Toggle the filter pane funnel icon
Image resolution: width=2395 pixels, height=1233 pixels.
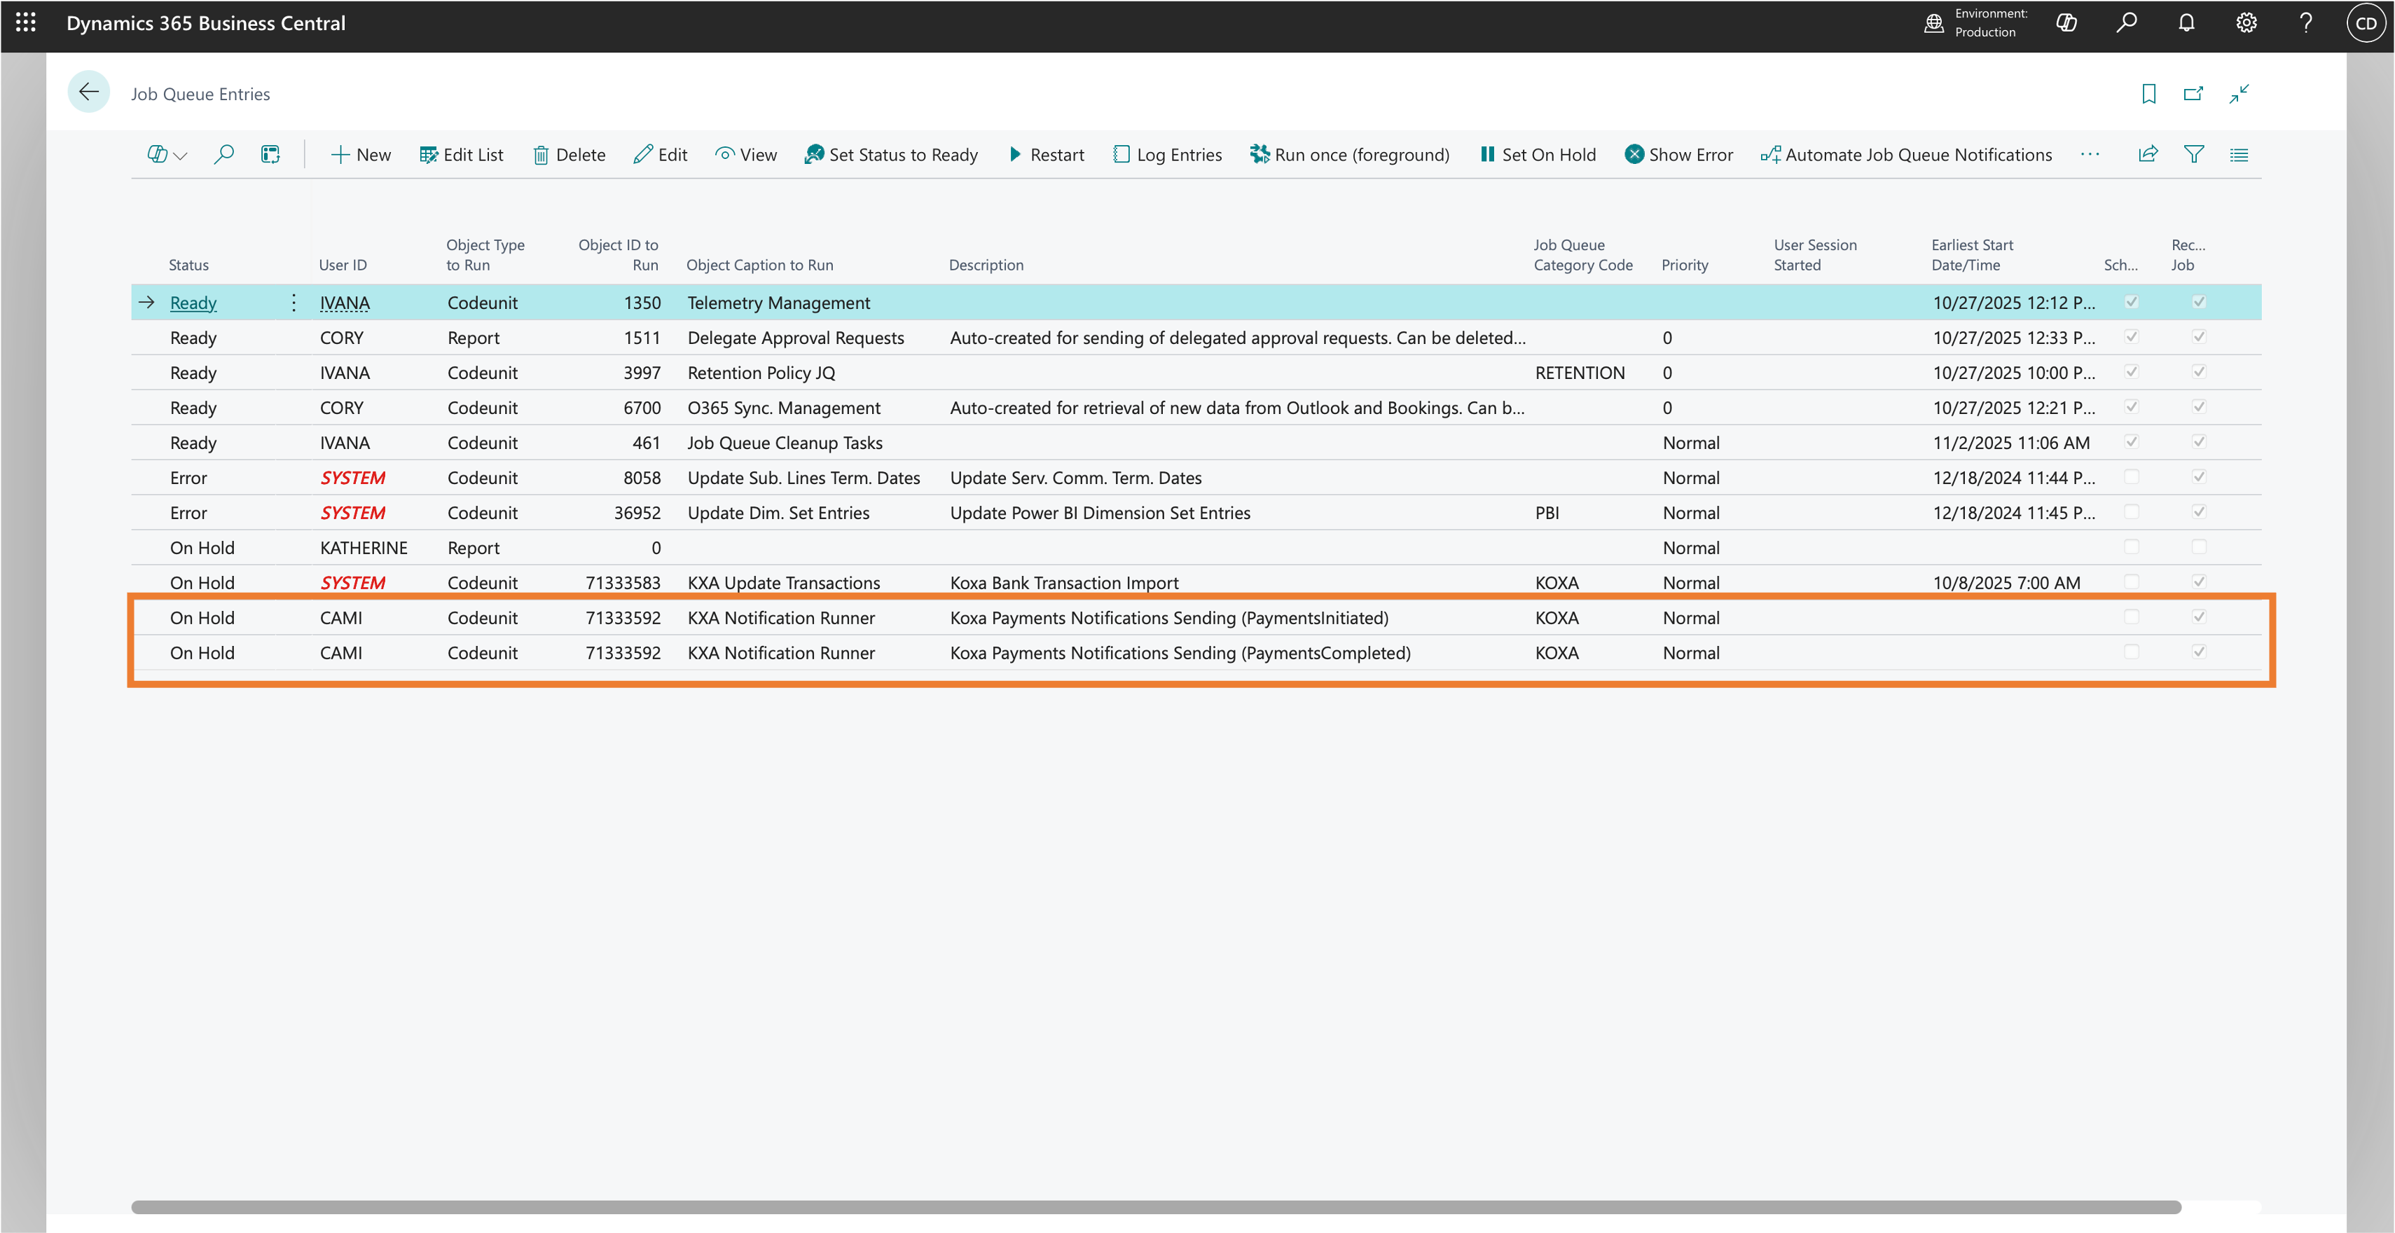point(2193,154)
